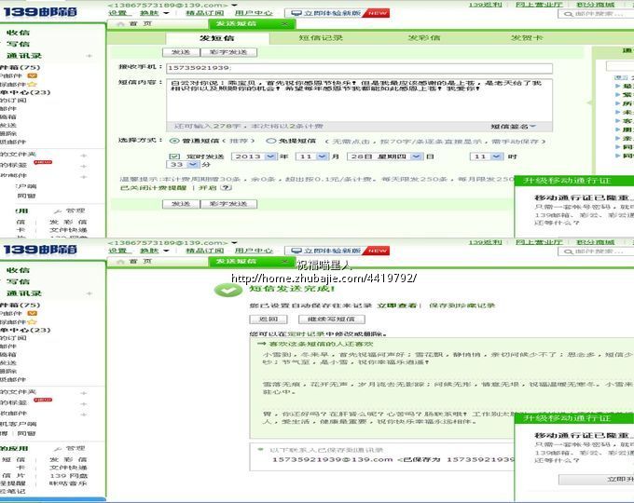634x503 pixels.
Task: Expand the 短信签名 signature dropdown
Action: click(513, 127)
